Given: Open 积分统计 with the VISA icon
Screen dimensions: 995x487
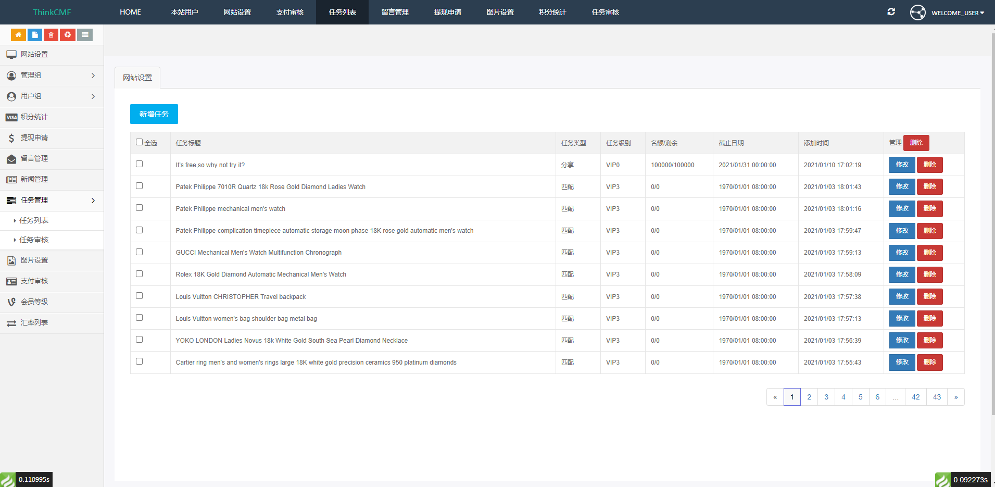Looking at the screenshot, I should coord(34,117).
